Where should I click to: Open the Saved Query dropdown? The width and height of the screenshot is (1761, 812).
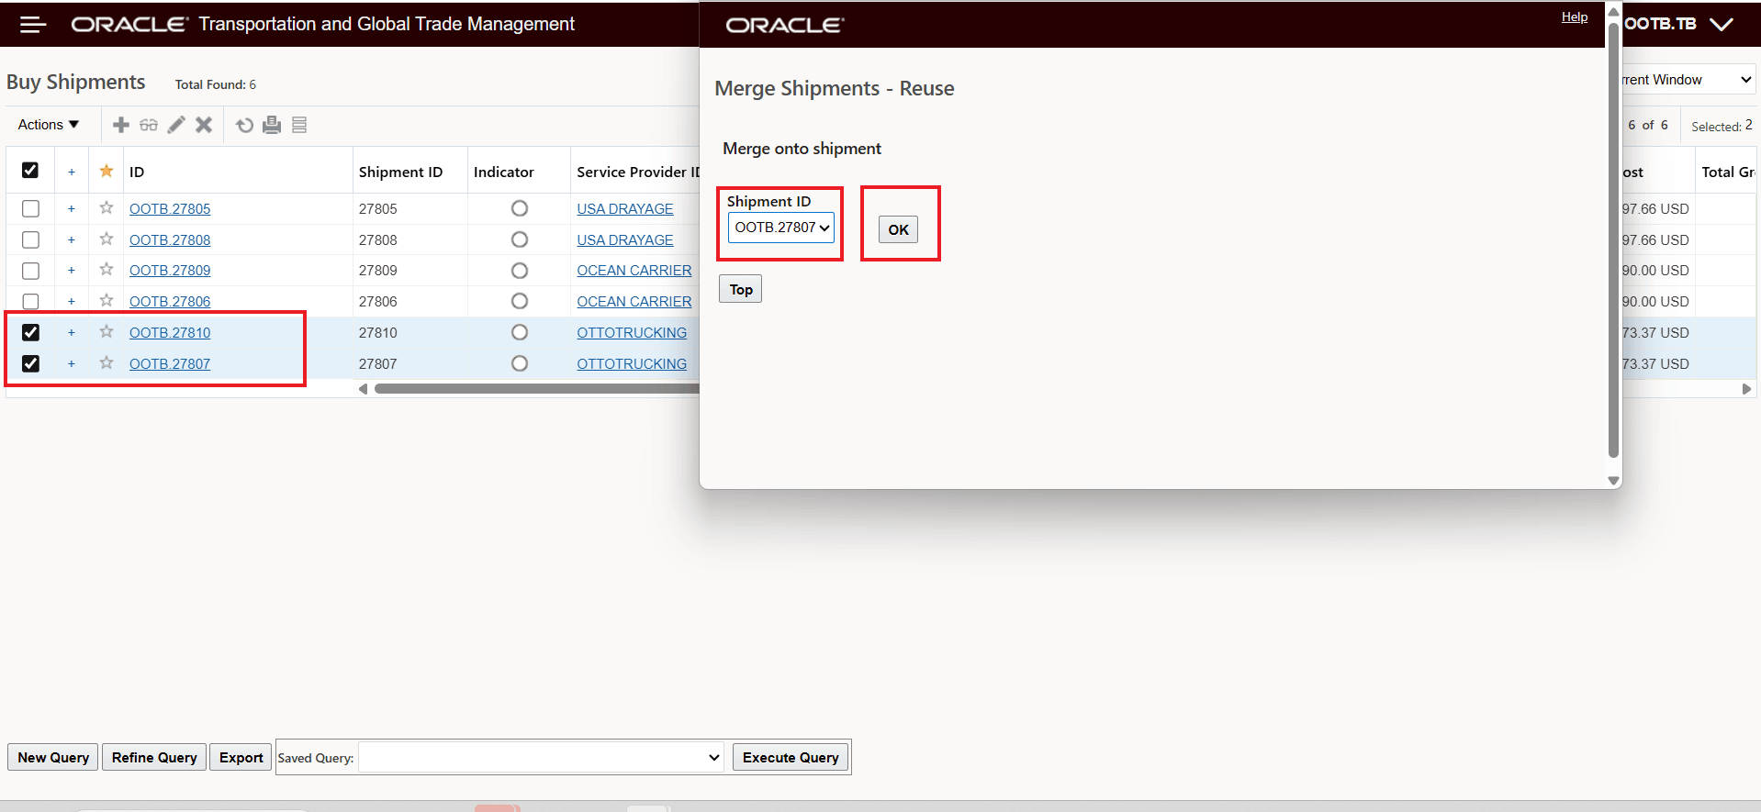tap(542, 758)
